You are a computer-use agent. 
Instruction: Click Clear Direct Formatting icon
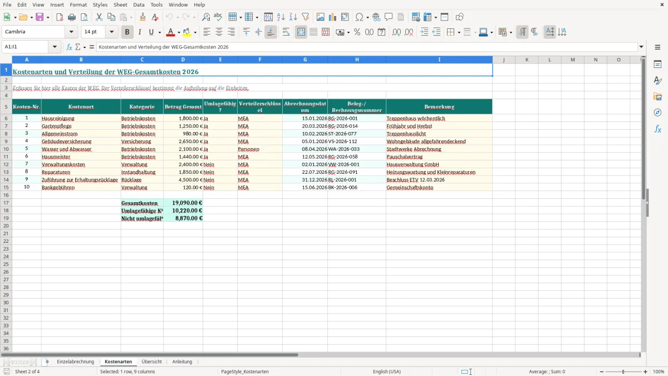[155, 17]
